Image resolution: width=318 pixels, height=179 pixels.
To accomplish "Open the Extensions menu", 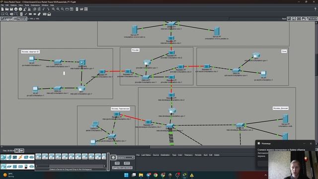I will pyautogui.click(x=35, y=5).
